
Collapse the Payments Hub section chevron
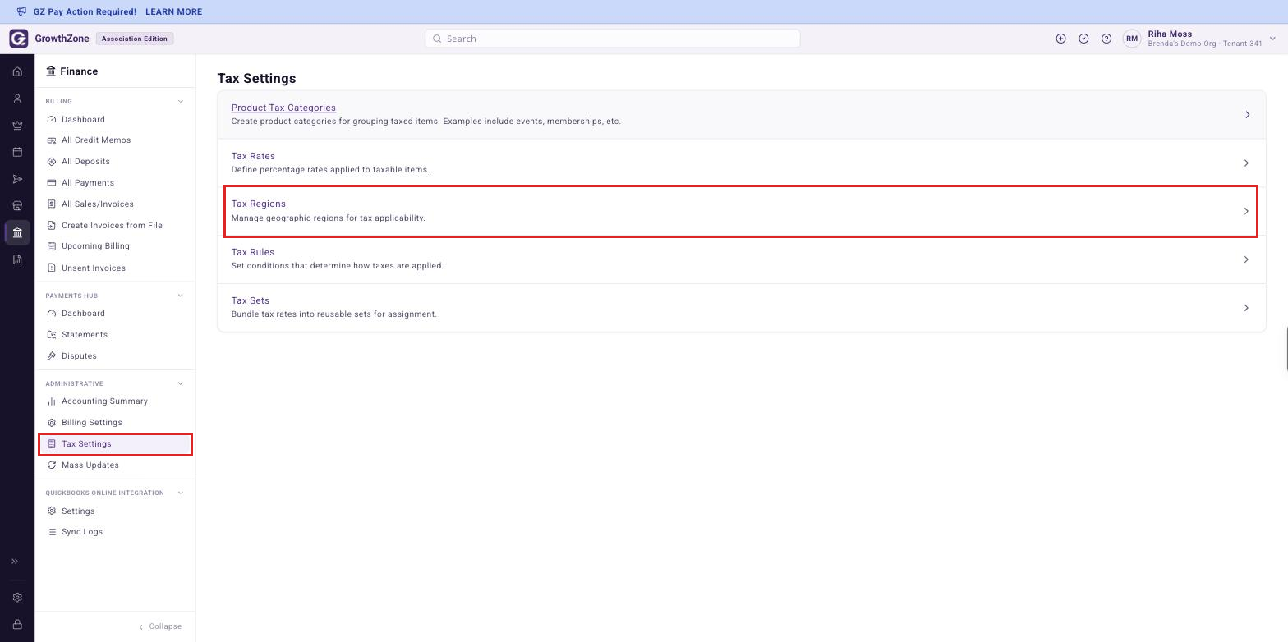(181, 296)
